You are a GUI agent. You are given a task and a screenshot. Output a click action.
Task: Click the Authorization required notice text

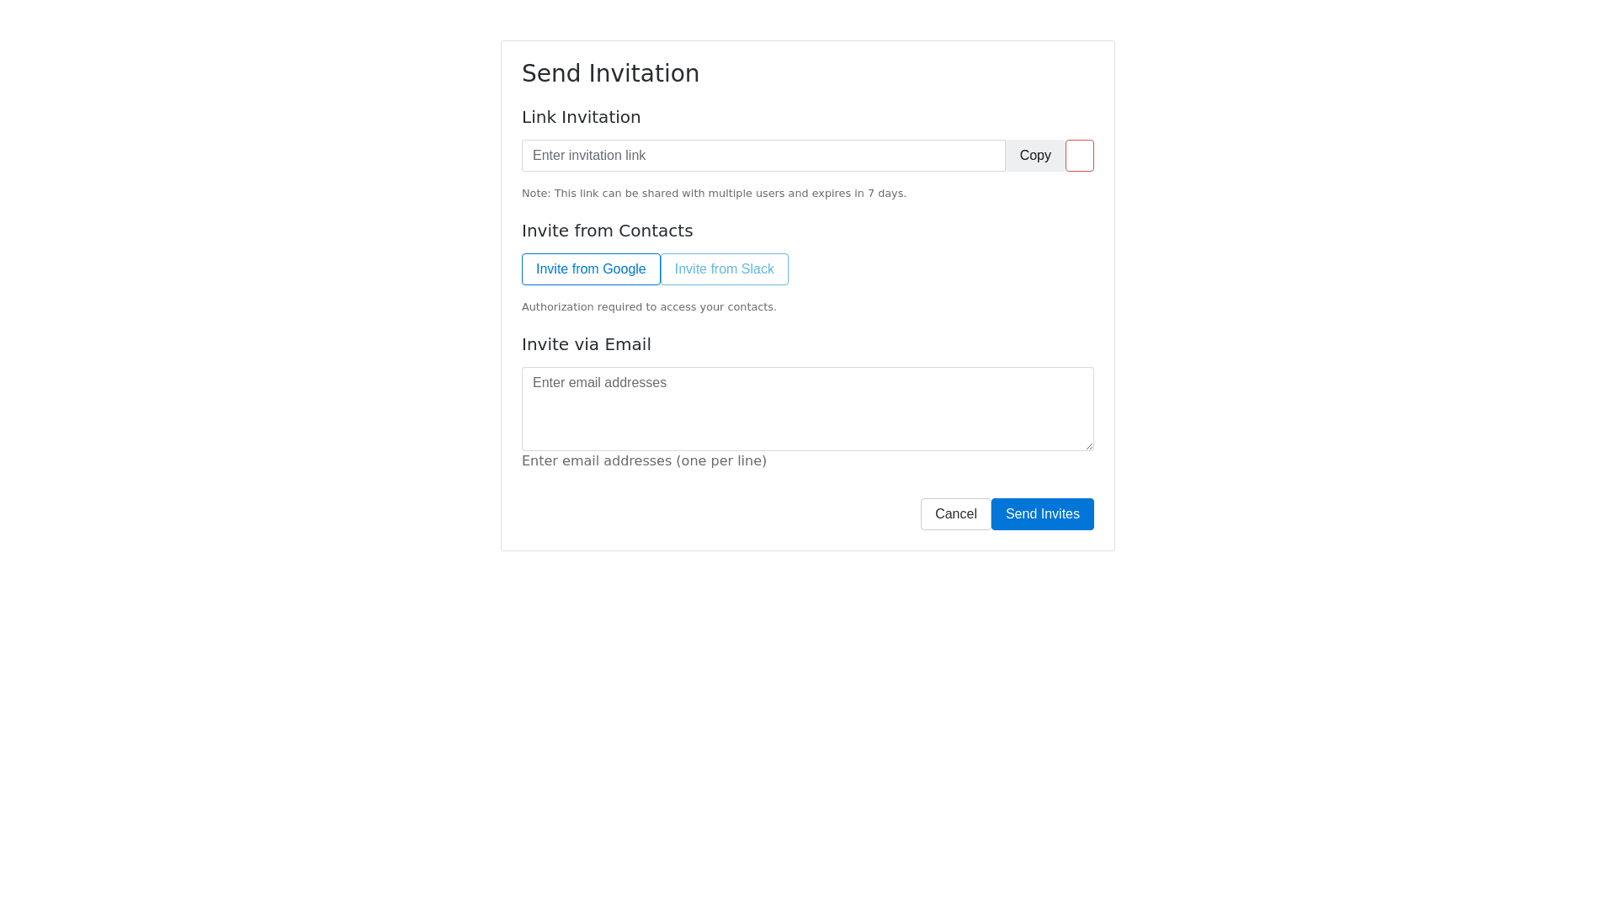point(648,307)
